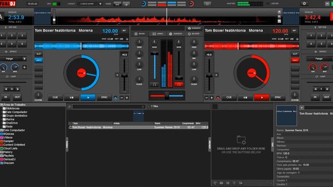Viewport: 333px width, 187px height.
Task: Click the browser search field
Action: click(x=109, y=106)
